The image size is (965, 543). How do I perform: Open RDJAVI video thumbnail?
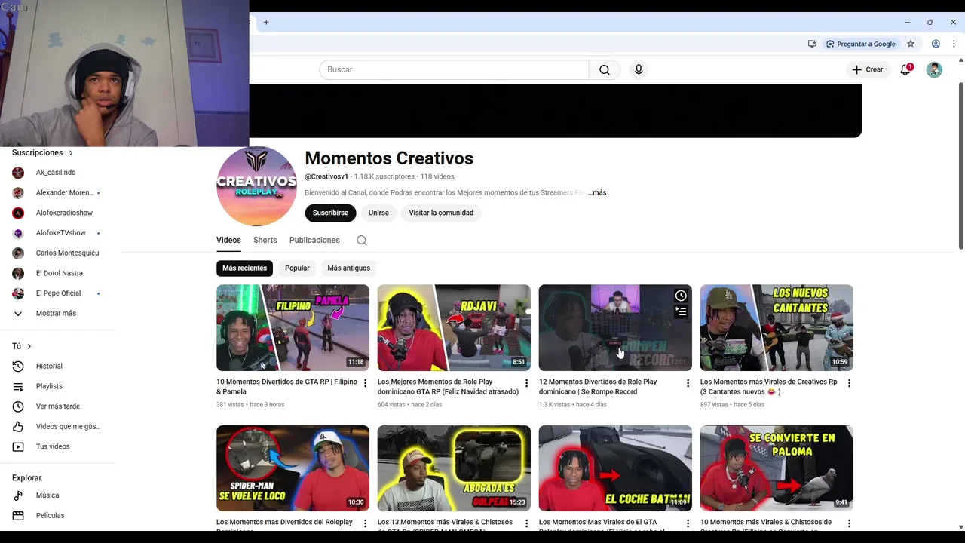(454, 327)
